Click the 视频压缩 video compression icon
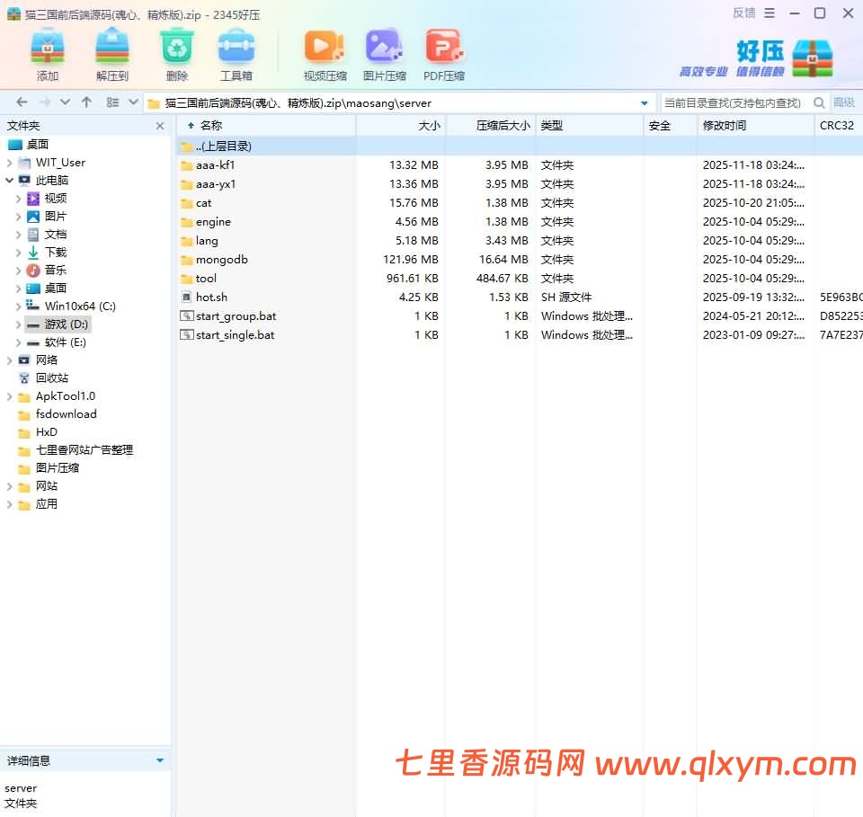 coord(324,49)
